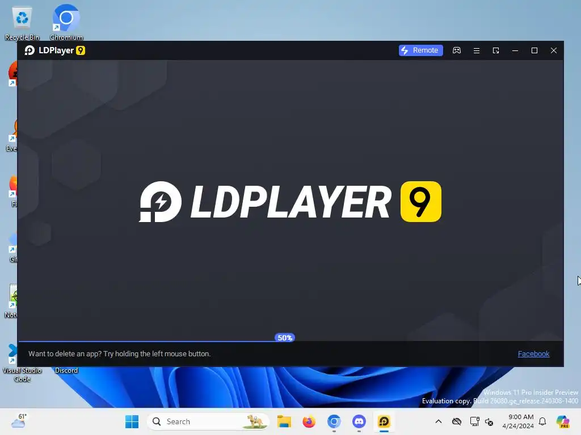Image resolution: width=581 pixels, height=435 pixels.
Task: Click the delete-app tip text
Action: tap(119, 353)
